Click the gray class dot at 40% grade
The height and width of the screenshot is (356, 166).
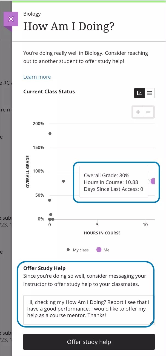click(49, 200)
